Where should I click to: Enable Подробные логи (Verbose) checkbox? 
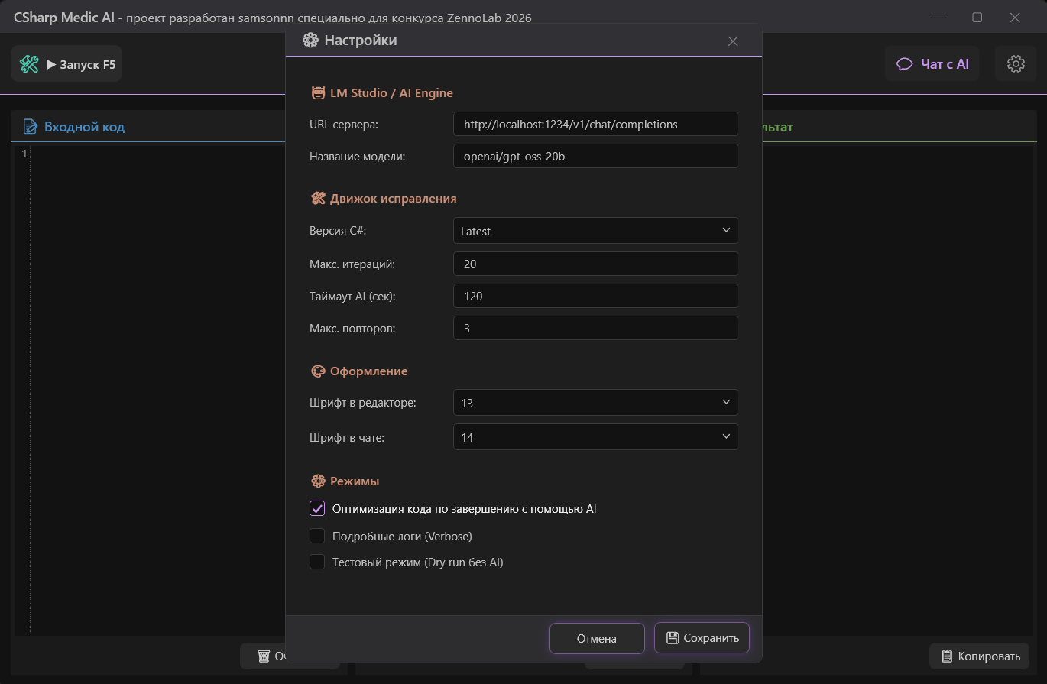[x=317, y=536]
